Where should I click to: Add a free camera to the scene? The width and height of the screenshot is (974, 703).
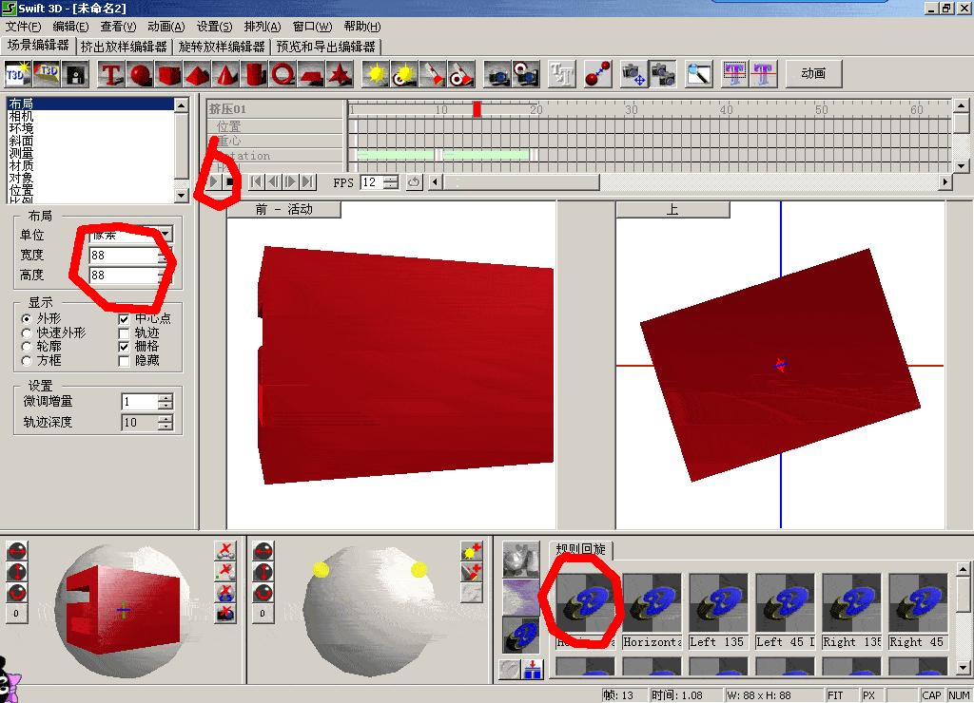(x=497, y=74)
